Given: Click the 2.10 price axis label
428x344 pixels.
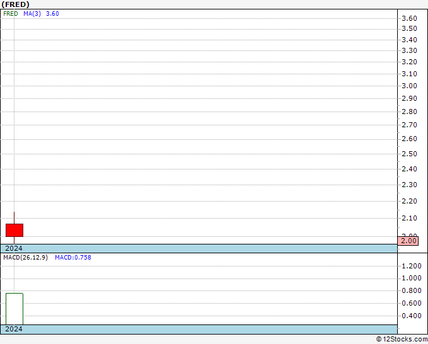Looking at the screenshot, I should tap(410, 218).
